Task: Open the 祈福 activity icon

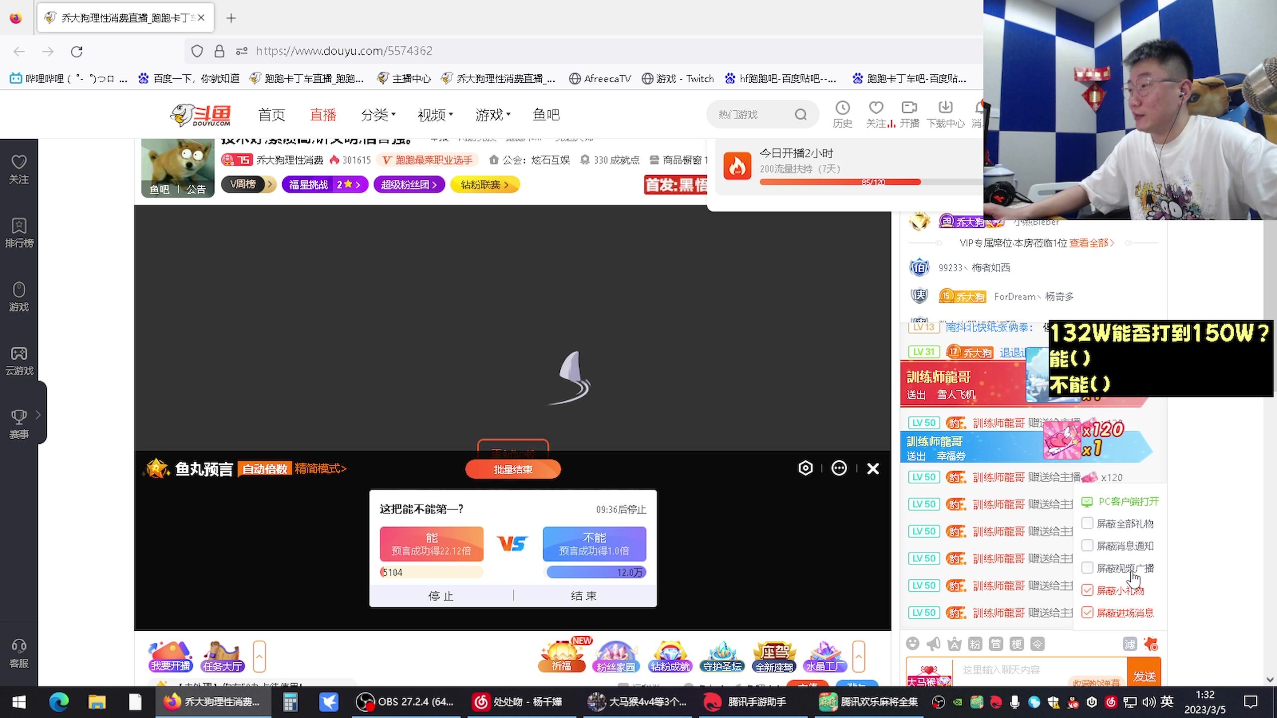Action: 562,656
